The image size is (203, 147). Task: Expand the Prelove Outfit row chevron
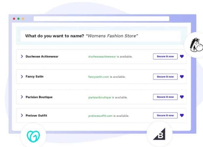[x=22, y=115]
